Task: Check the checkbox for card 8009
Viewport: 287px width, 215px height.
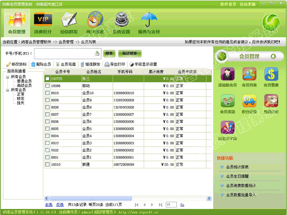Action: 48,100
